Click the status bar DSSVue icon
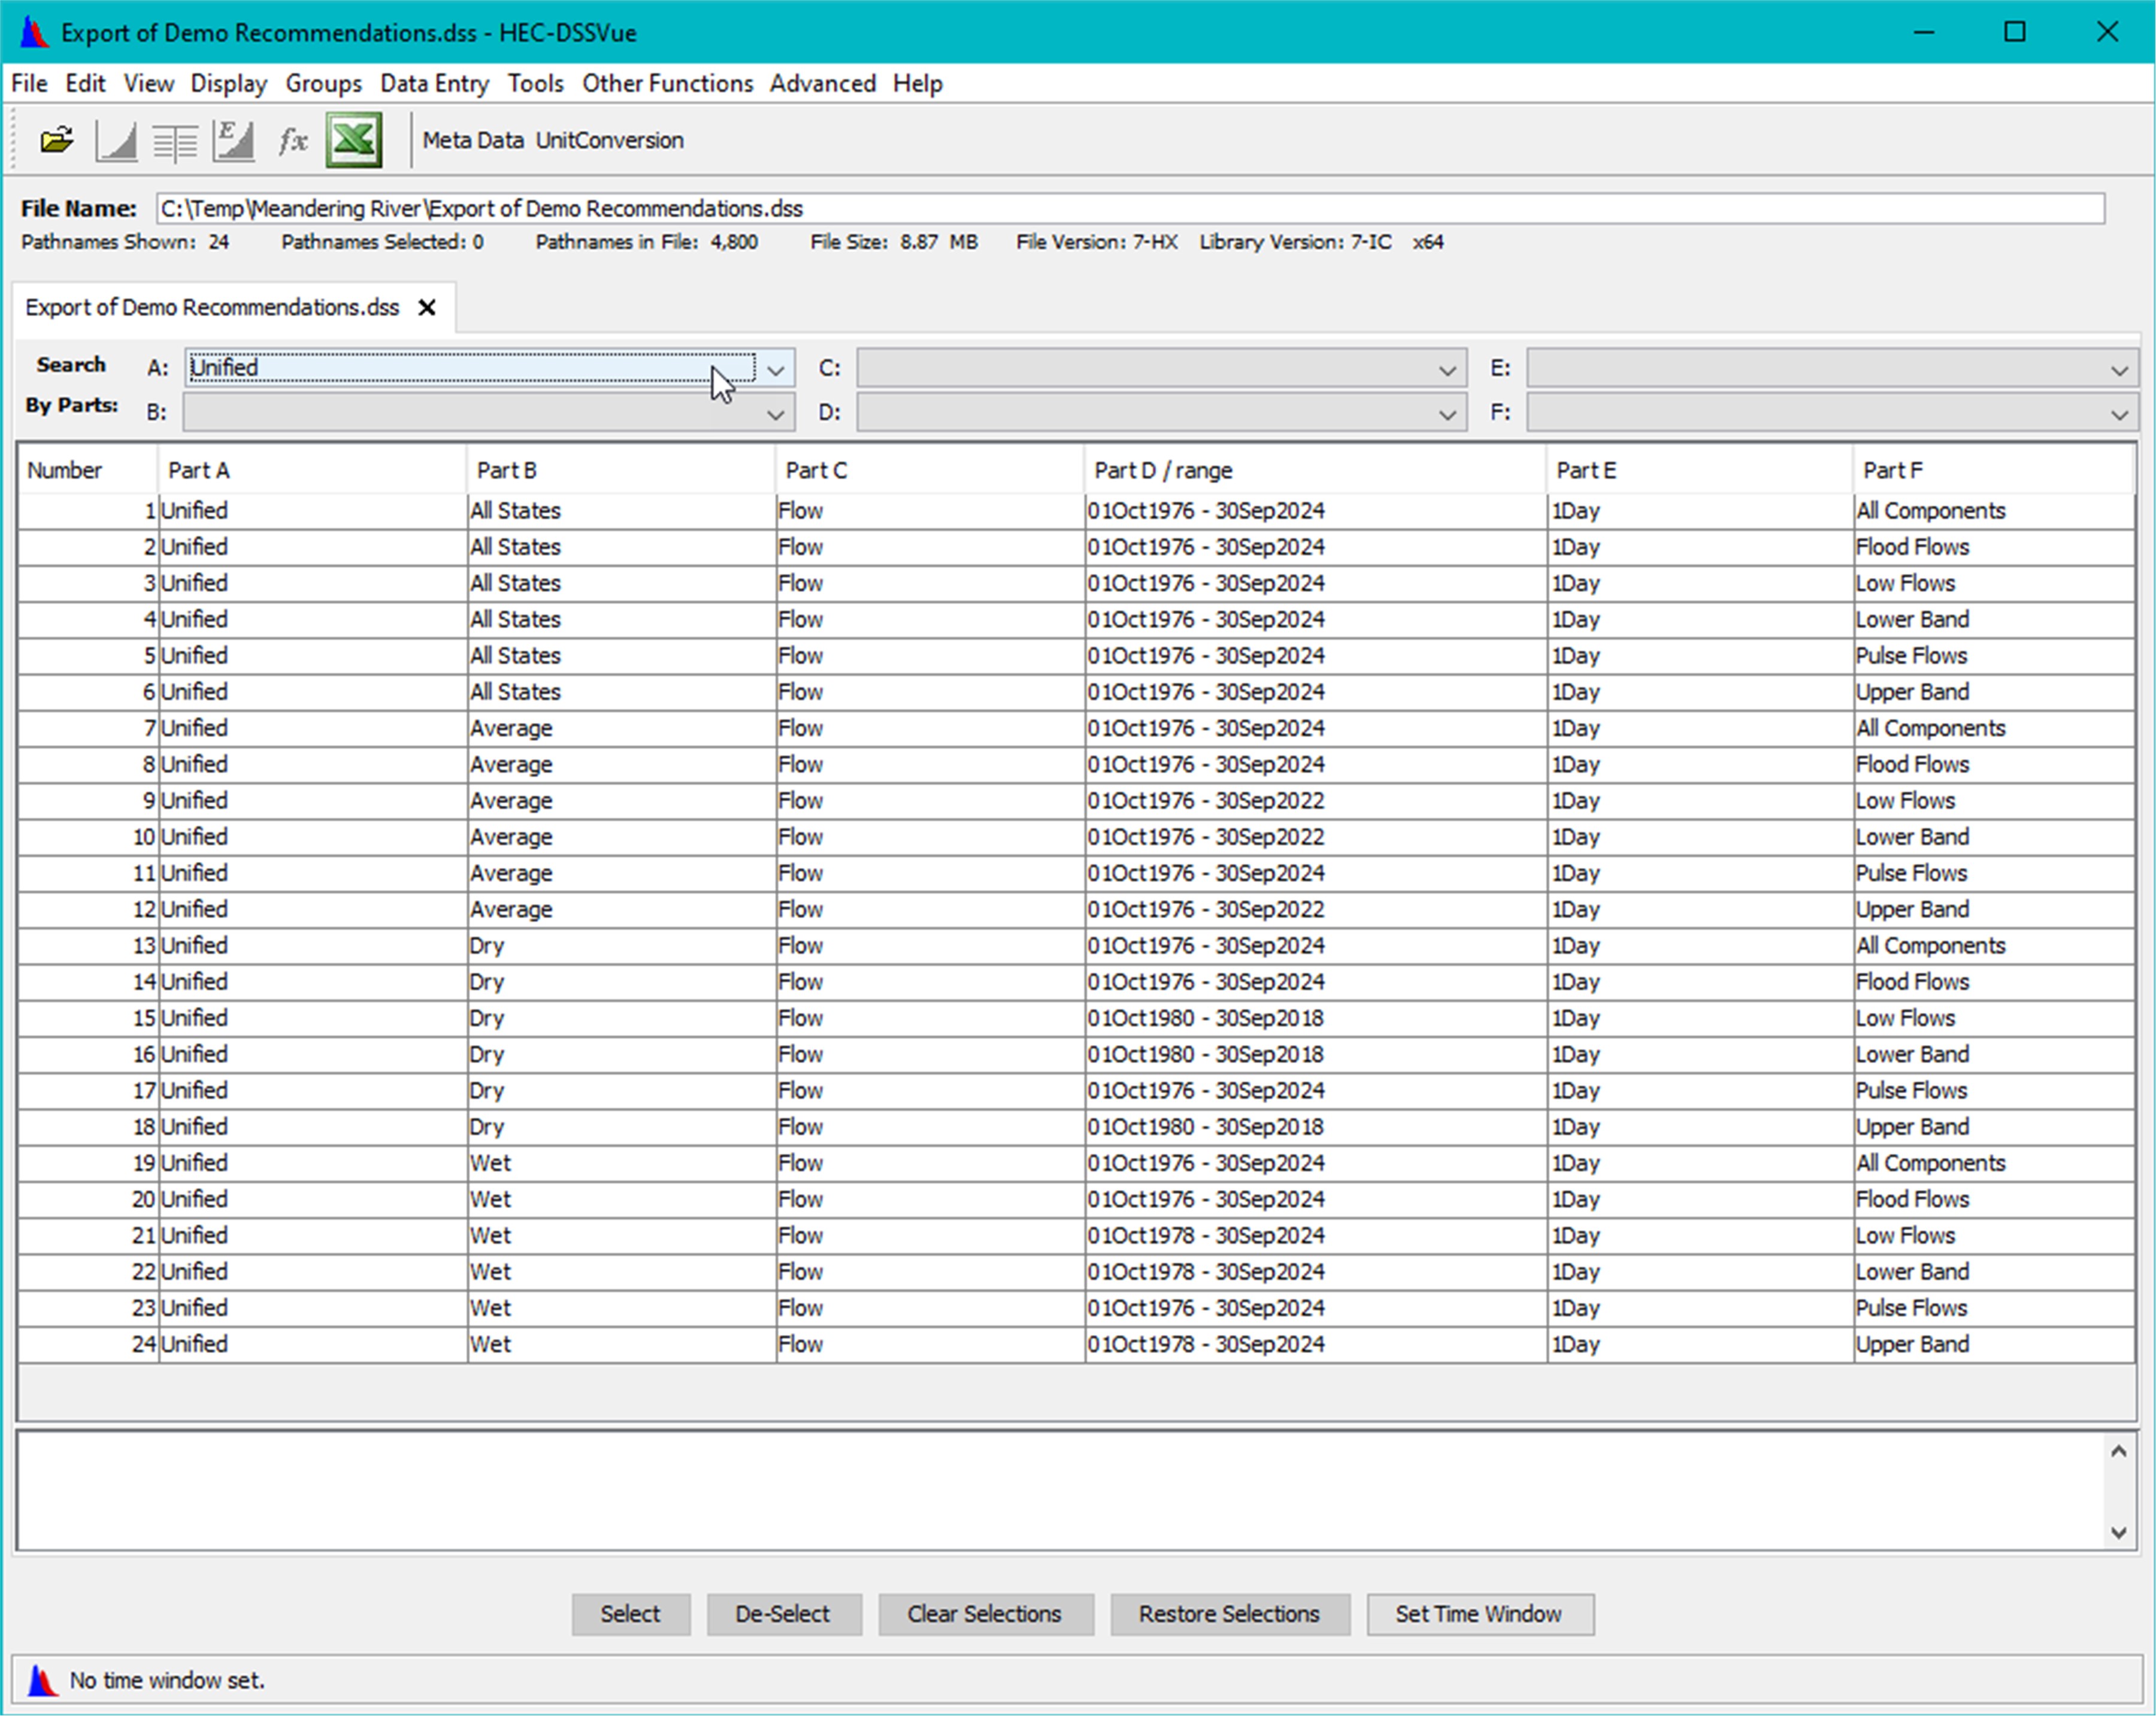Screen dimensions: 2156x1716 (42, 1680)
